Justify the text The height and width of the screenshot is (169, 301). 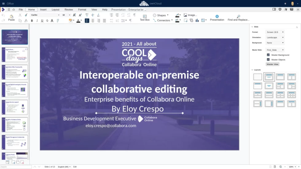point(104,21)
